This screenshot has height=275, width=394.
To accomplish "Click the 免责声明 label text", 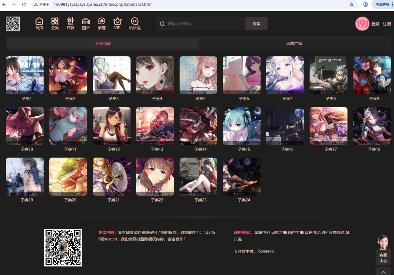I will point(107,232).
